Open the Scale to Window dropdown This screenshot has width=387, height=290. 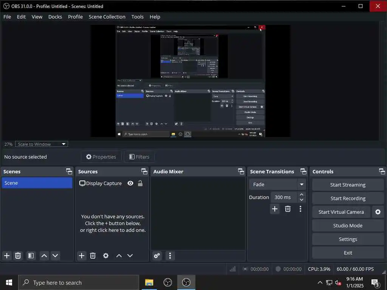pyautogui.click(x=42, y=144)
